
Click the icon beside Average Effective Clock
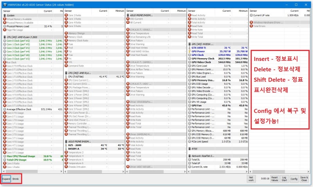click(5, 109)
